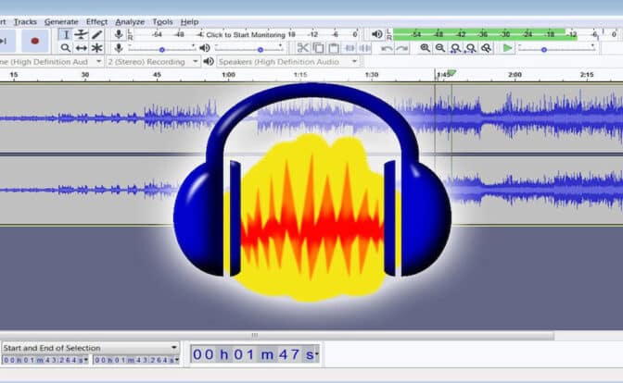
Task: Open the Help menu
Action: (189, 22)
